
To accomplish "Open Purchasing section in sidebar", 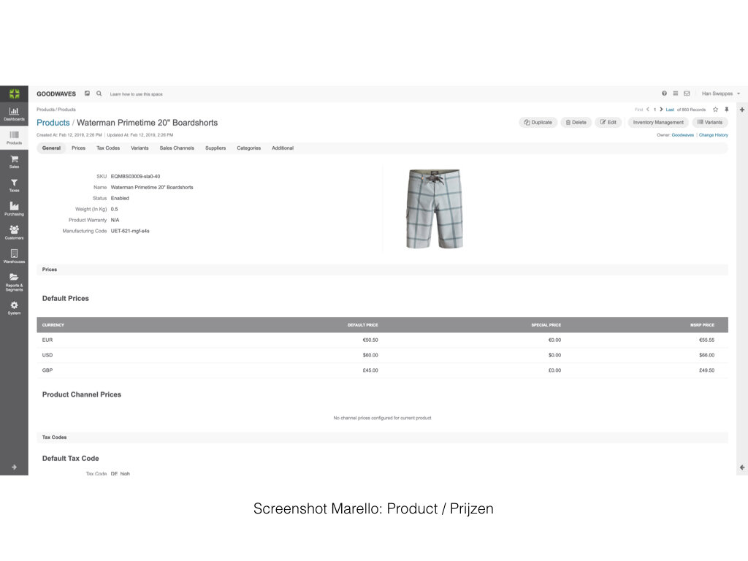I will pyautogui.click(x=14, y=209).
